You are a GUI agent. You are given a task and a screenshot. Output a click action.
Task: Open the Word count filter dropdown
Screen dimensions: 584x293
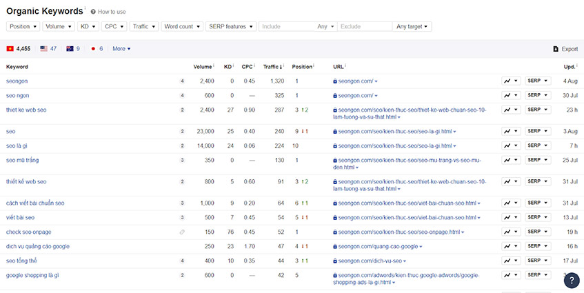coord(182,26)
